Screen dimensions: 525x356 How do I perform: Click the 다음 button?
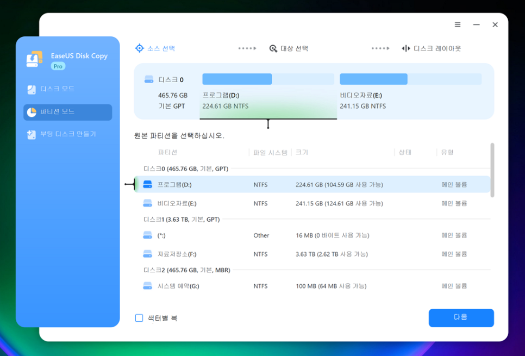pos(461,317)
